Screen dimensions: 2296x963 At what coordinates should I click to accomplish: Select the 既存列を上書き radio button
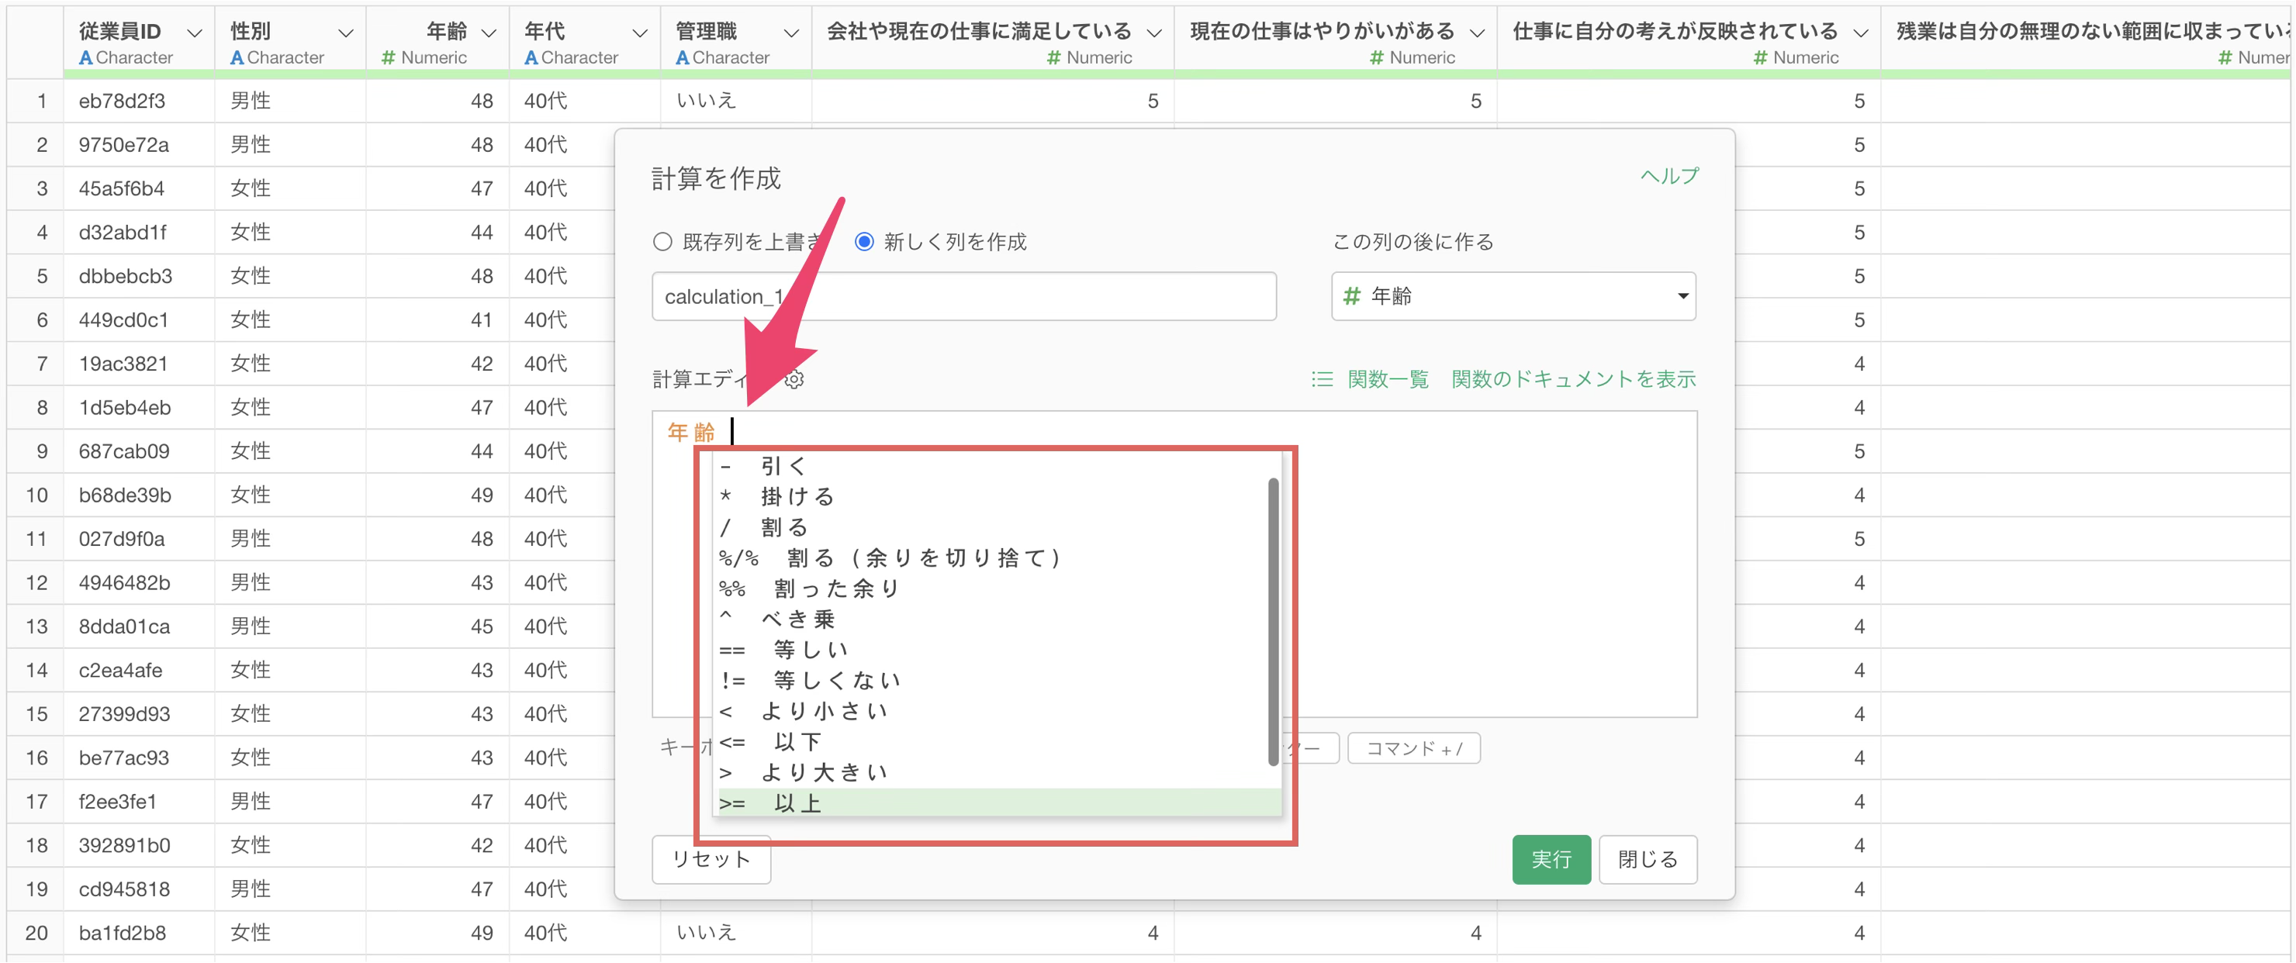662,243
